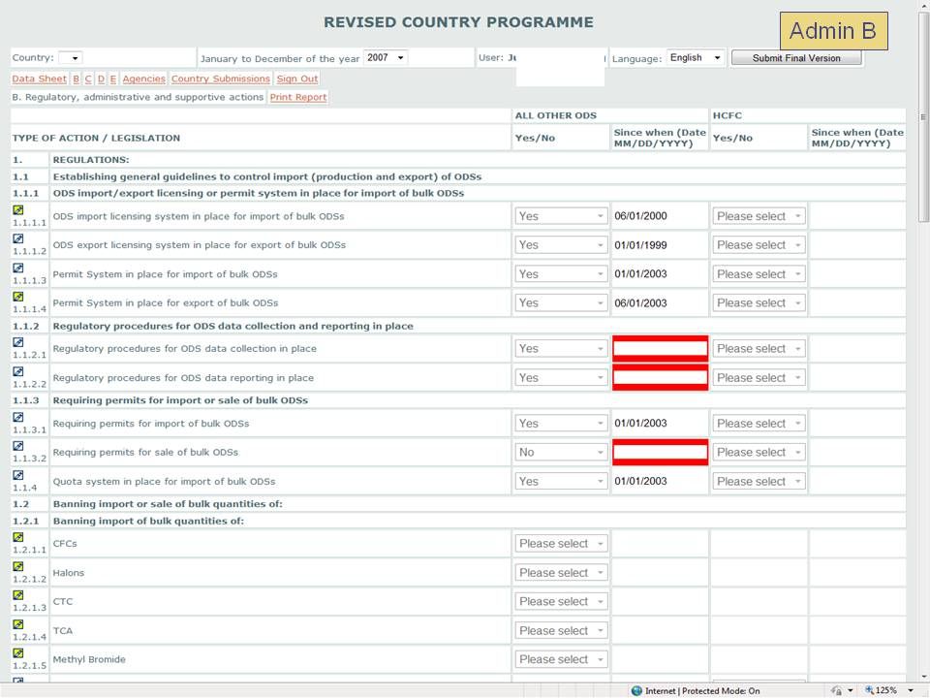Click the edit icon for row 1.1.1.4

(x=18, y=297)
